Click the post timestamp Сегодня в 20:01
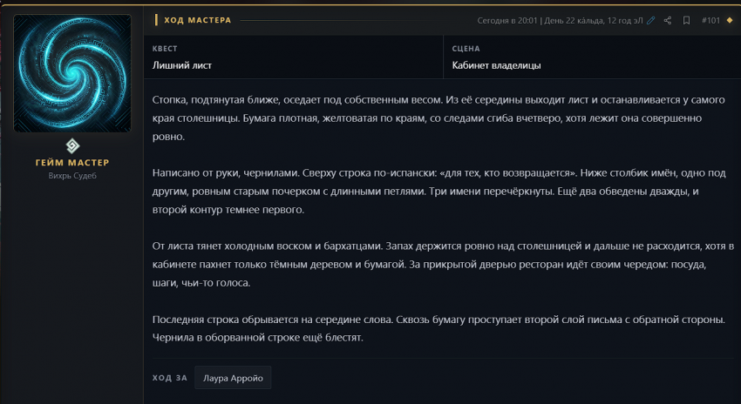This screenshot has width=741, height=404. [x=507, y=20]
